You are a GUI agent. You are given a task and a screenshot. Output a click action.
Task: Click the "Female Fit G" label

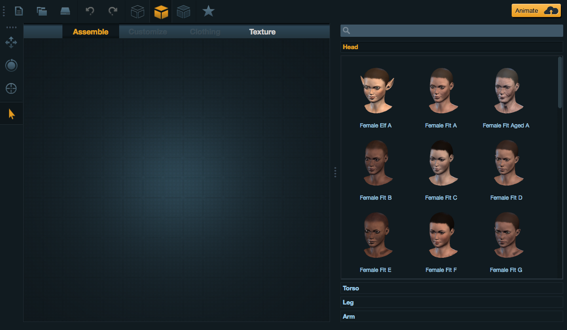coord(506,270)
